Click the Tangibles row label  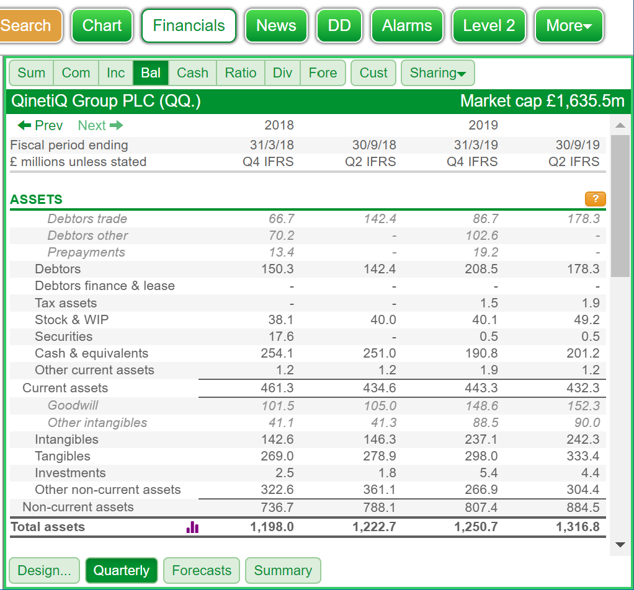pyautogui.click(x=63, y=456)
